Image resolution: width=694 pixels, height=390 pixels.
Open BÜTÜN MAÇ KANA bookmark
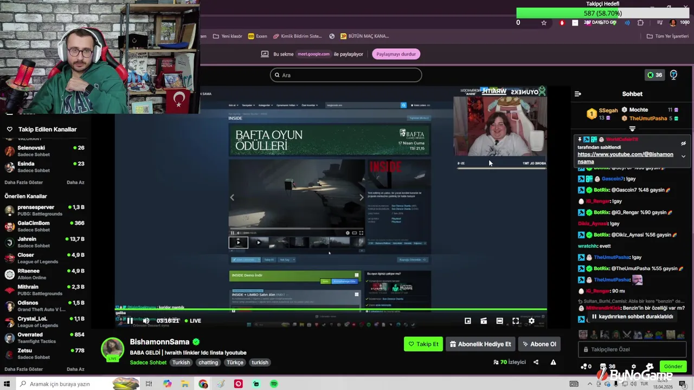364,36
